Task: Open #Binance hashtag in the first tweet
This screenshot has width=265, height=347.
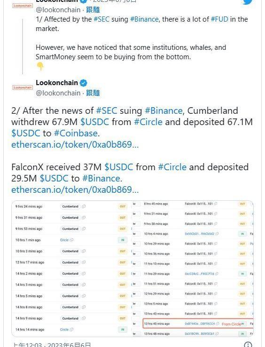Action: click(x=144, y=19)
